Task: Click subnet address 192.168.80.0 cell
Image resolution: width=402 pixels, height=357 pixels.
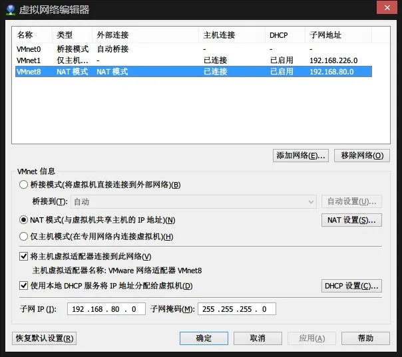Action: click(x=331, y=72)
